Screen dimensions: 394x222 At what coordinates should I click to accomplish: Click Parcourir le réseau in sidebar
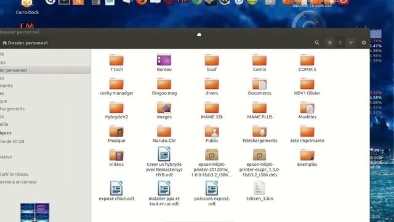pyautogui.click(x=45, y=174)
